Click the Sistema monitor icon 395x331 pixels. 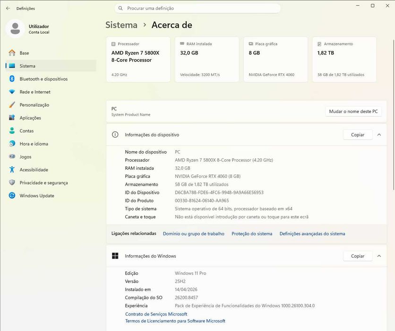tap(12, 66)
